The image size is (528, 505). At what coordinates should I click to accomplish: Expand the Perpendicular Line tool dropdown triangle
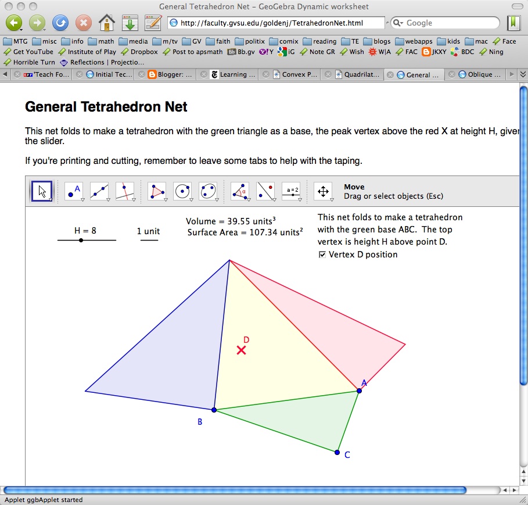pos(134,200)
